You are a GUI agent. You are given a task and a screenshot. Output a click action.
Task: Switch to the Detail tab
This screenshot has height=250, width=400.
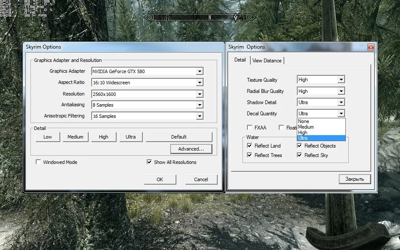240,60
